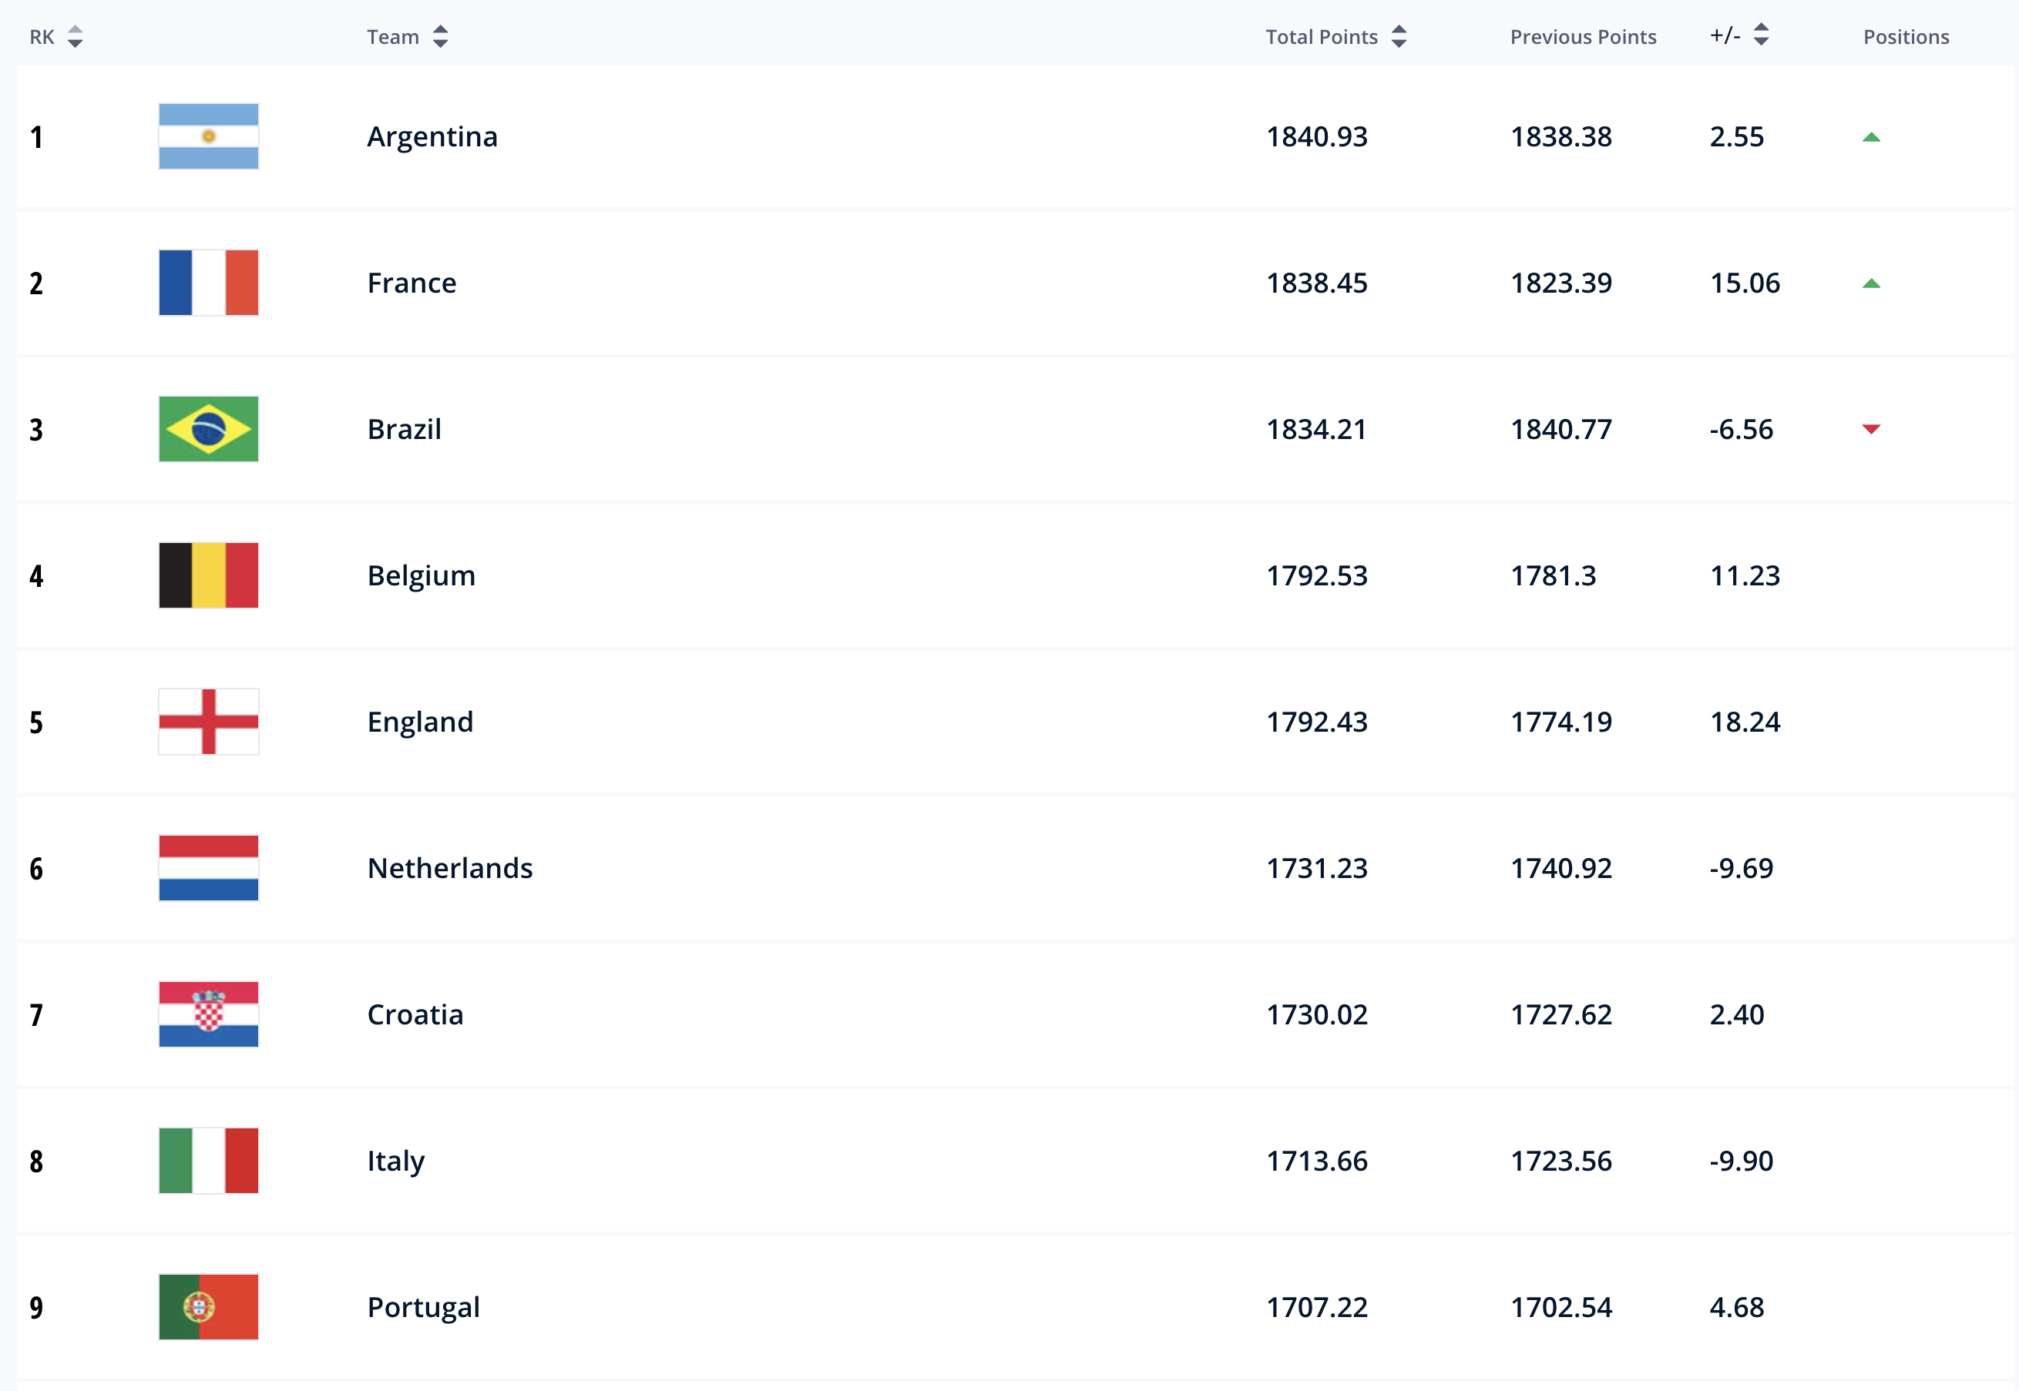Sort by +/- column arrows
2019x1391 pixels.
1761,35
